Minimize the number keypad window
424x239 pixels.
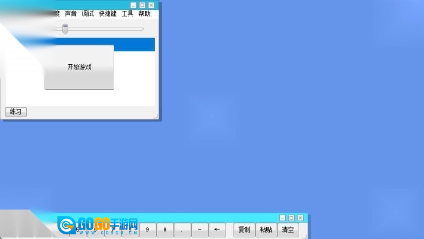(x=282, y=218)
